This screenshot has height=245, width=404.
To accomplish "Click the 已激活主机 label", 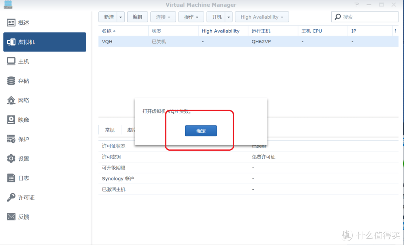I will pyautogui.click(x=114, y=189).
